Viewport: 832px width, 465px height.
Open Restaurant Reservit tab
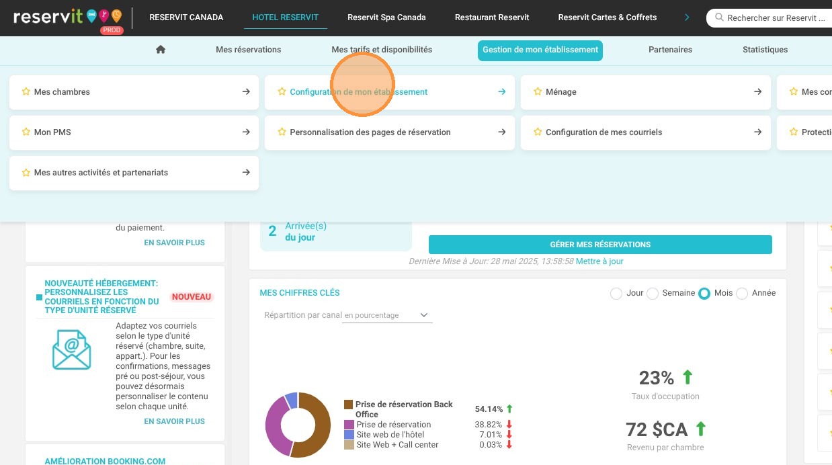pos(492,17)
